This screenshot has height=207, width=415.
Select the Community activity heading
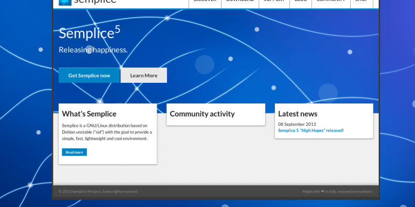click(202, 114)
